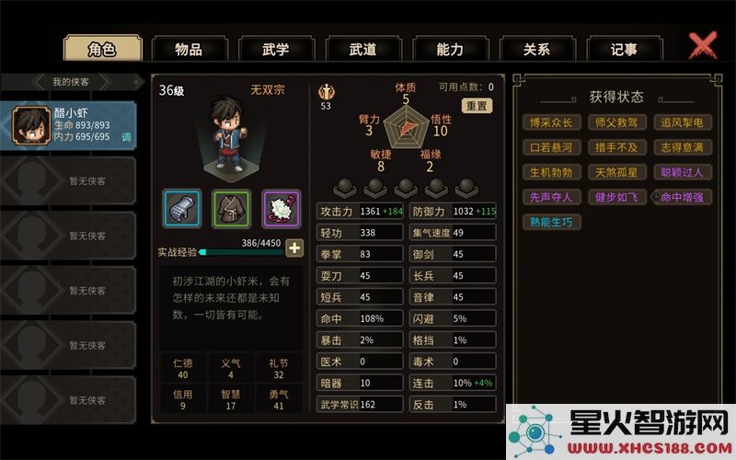Go to the 关系 tab
Viewport: 736px width, 460px height.
point(537,49)
